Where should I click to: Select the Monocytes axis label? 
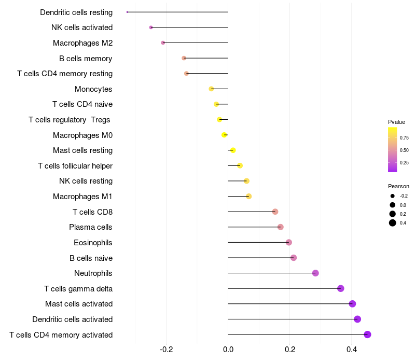93,89
